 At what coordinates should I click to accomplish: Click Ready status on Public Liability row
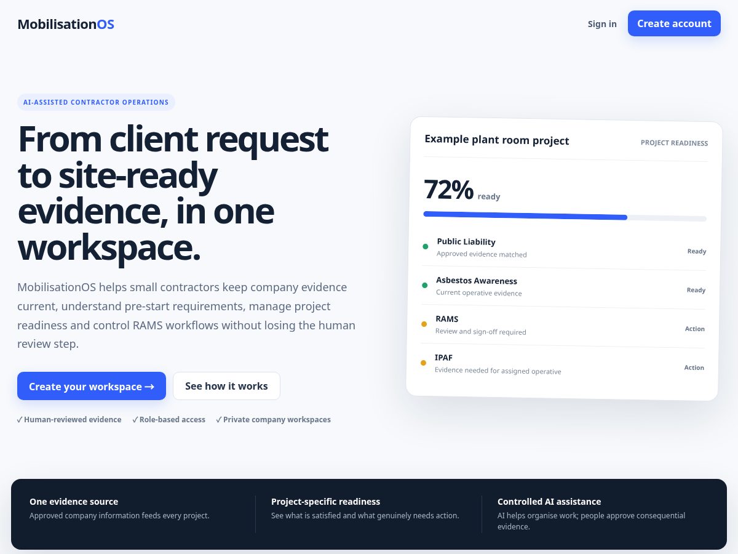[697, 251]
